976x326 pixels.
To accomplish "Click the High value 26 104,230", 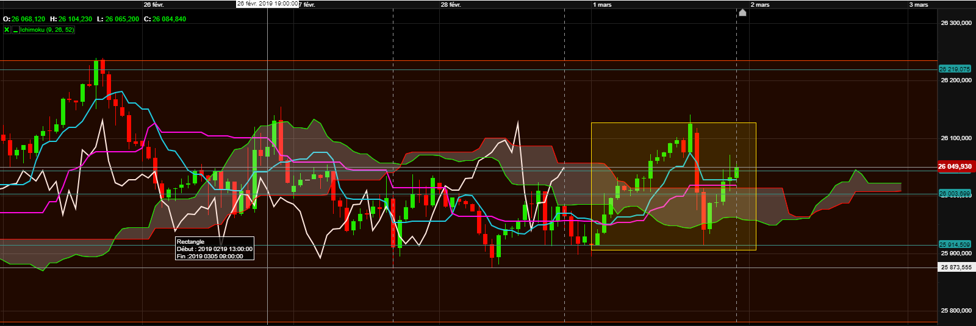I will (x=75, y=19).
